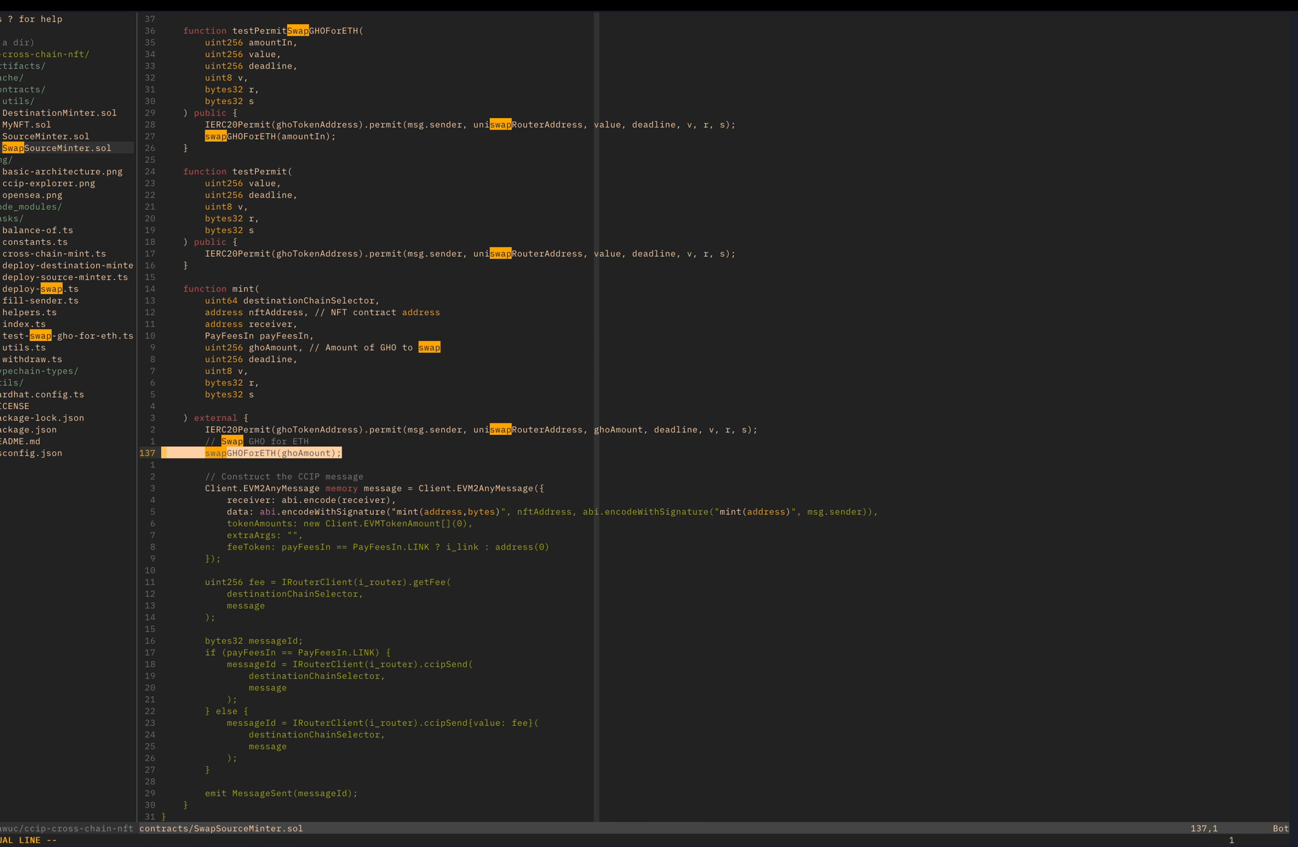Expand the cache folder
1298x847 pixels.
tap(12, 78)
